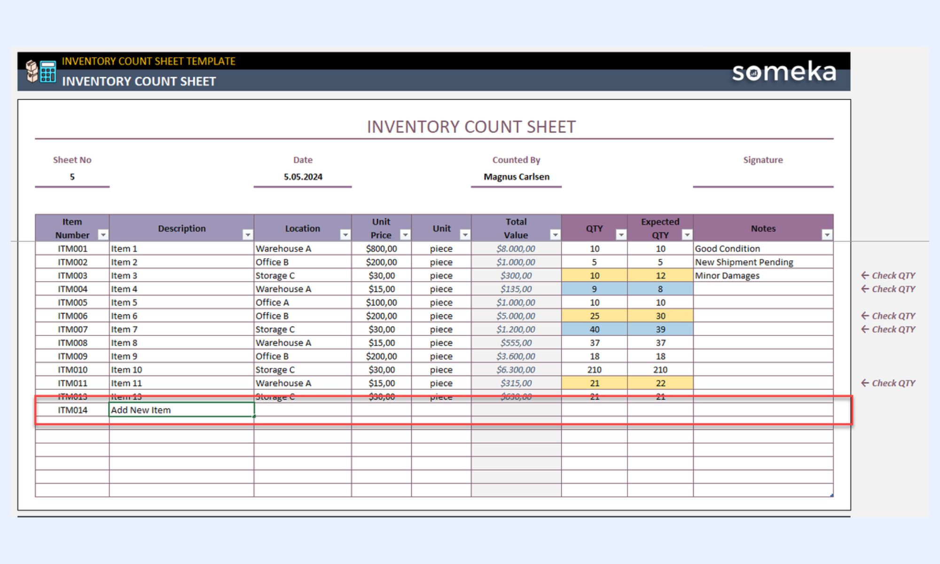Select the empty Location cell for ITM014
The image size is (940, 564).
[x=303, y=410]
